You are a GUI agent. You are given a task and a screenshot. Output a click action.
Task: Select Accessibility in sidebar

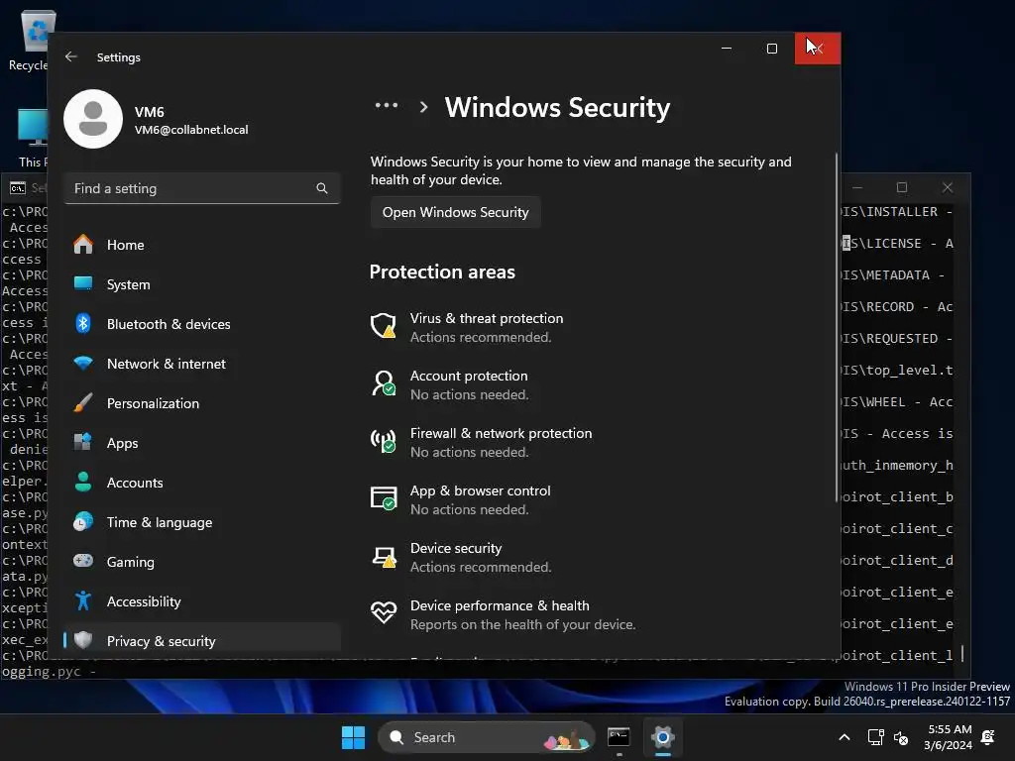tap(202, 601)
